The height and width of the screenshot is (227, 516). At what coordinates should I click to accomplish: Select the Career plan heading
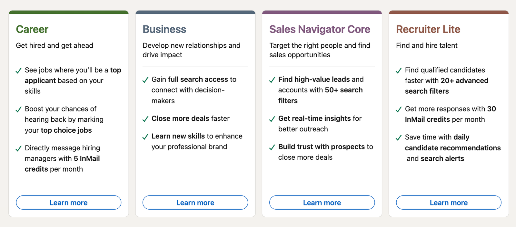(x=32, y=29)
